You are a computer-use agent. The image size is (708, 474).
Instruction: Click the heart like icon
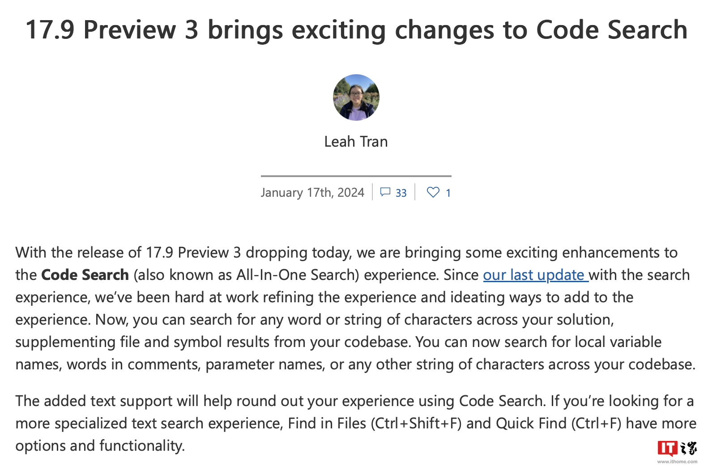pyautogui.click(x=433, y=192)
